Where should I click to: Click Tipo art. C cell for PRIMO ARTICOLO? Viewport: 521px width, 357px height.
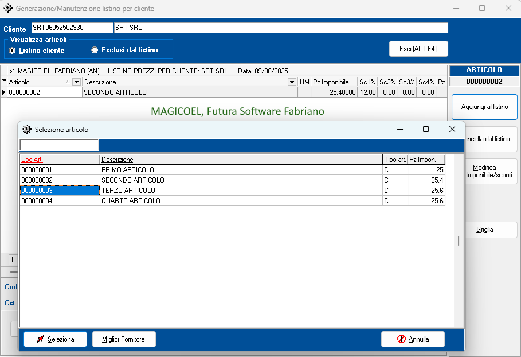[x=395, y=170]
